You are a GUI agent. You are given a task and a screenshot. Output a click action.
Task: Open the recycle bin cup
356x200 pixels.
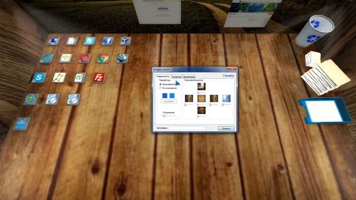(x=314, y=31)
